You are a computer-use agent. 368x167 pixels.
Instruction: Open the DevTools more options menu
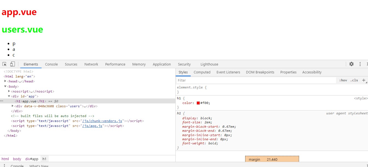point(360,64)
